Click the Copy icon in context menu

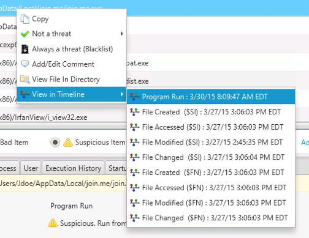(x=25, y=19)
